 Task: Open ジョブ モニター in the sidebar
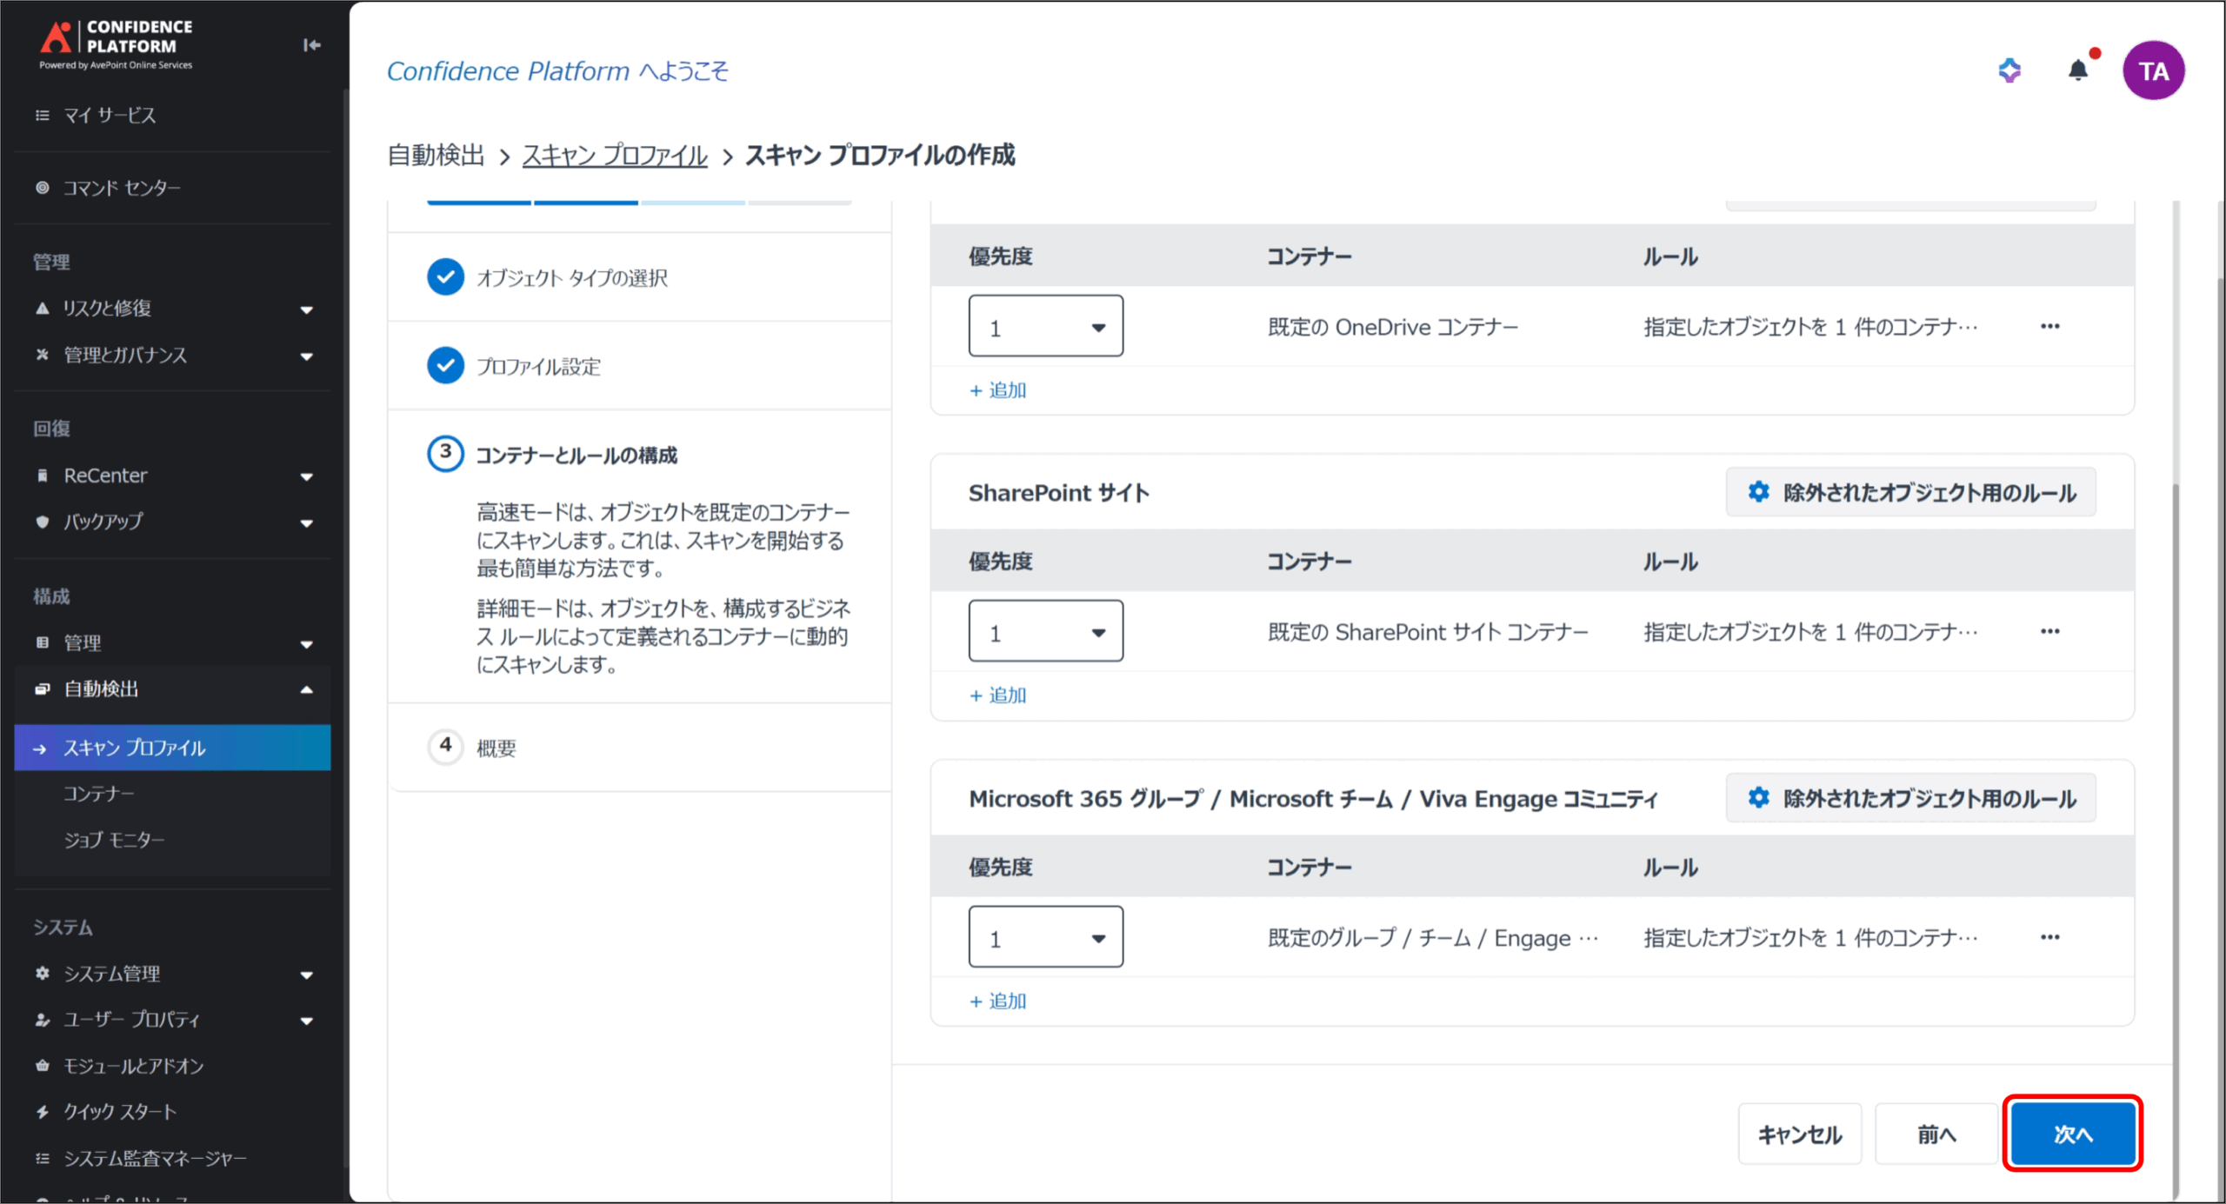click(114, 840)
